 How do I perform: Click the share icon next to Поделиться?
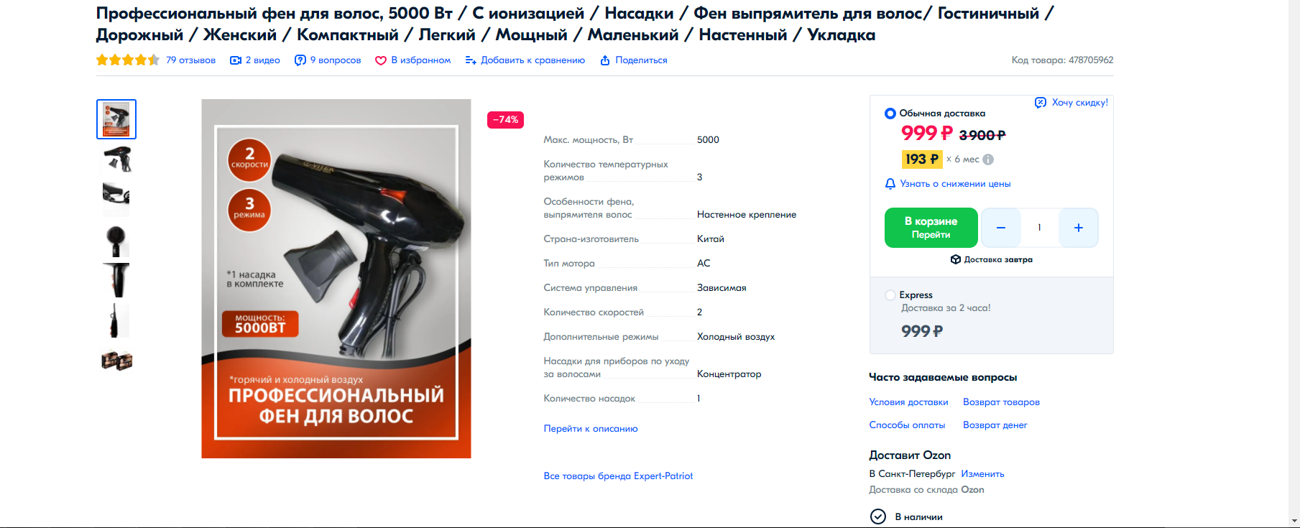point(605,60)
